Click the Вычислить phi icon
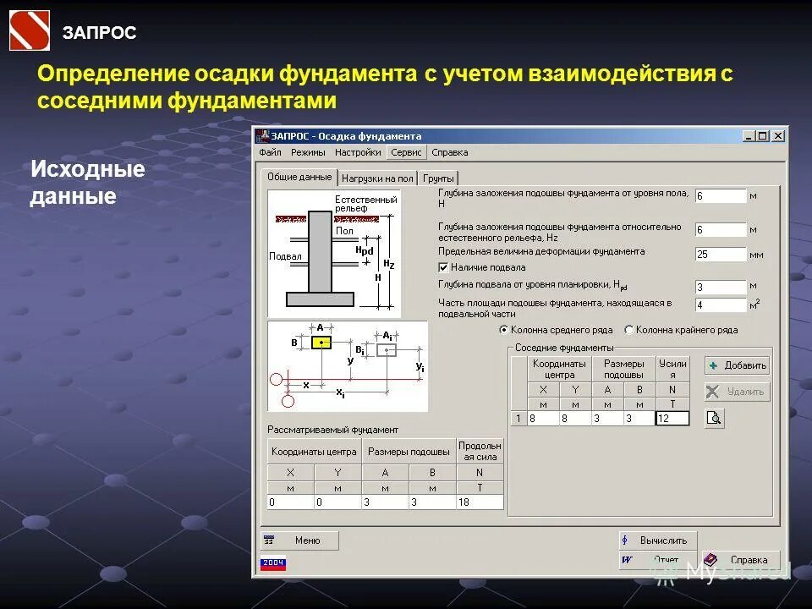The image size is (812, 609). point(624,540)
